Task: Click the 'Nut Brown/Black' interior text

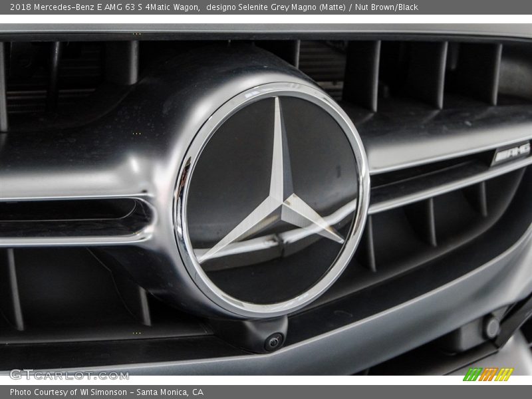Action: click(386, 7)
